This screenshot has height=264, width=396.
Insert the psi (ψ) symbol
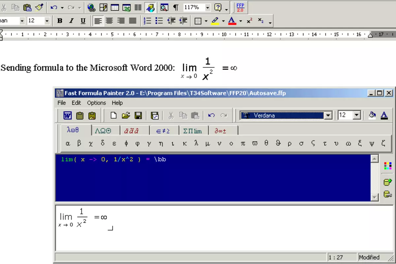click(x=372, y=144)
